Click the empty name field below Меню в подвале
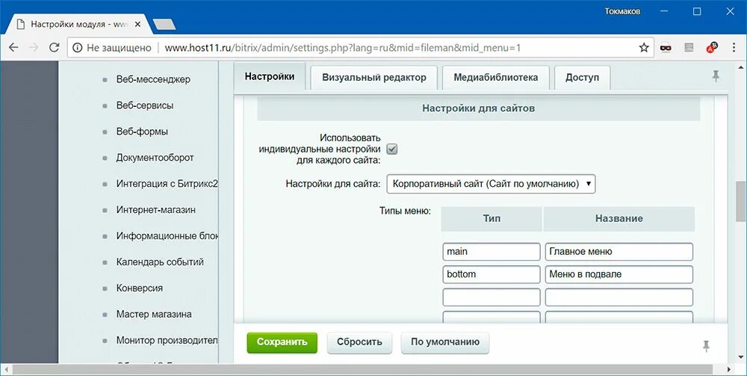This screenshot has height=376, width=747. coord(619,298)
